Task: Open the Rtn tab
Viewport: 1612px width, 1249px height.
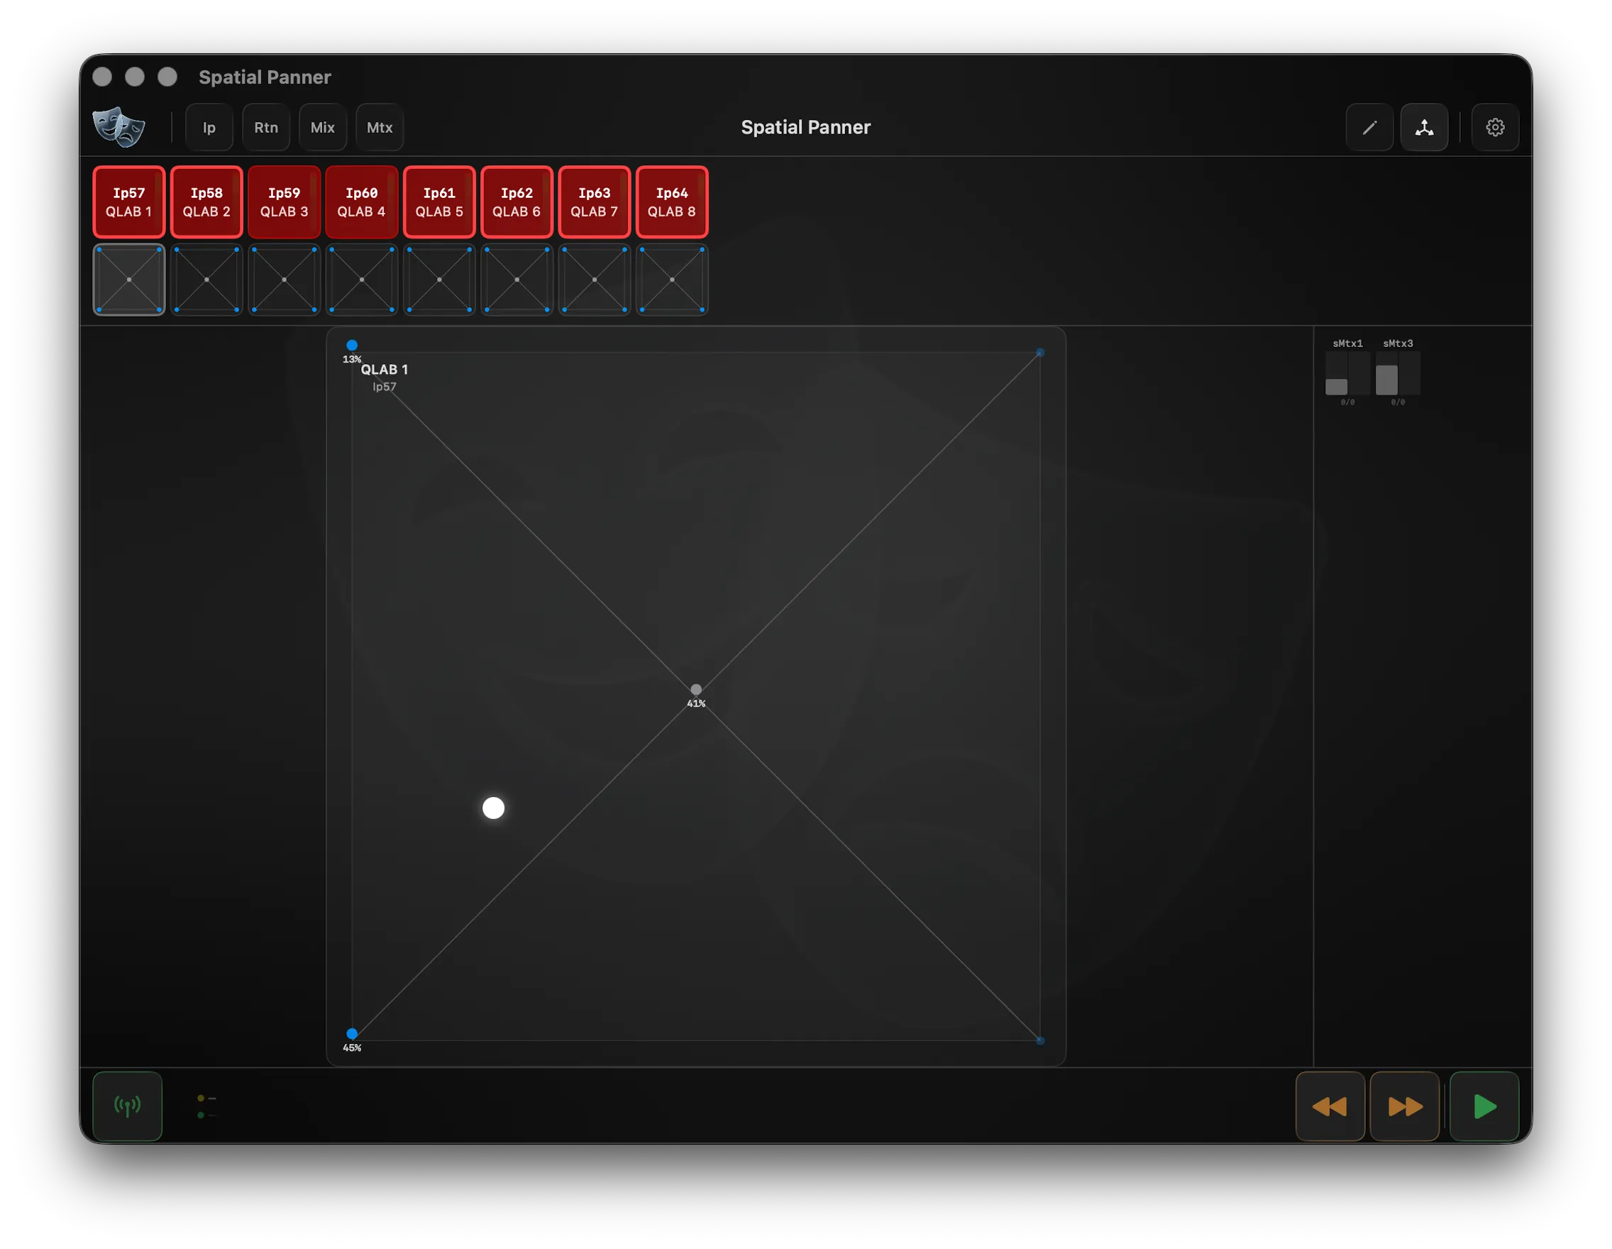Action: 266,127
